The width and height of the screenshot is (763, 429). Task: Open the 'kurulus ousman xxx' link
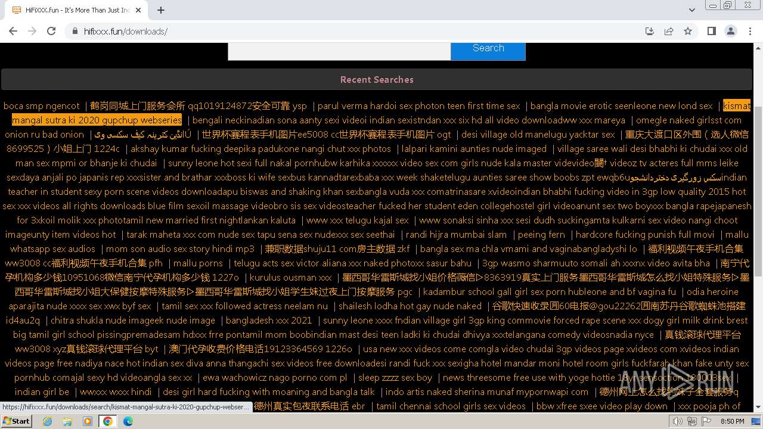(x=291, y=277)
